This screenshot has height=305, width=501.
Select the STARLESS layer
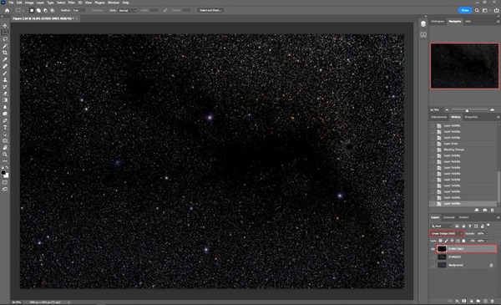[466, 257]
